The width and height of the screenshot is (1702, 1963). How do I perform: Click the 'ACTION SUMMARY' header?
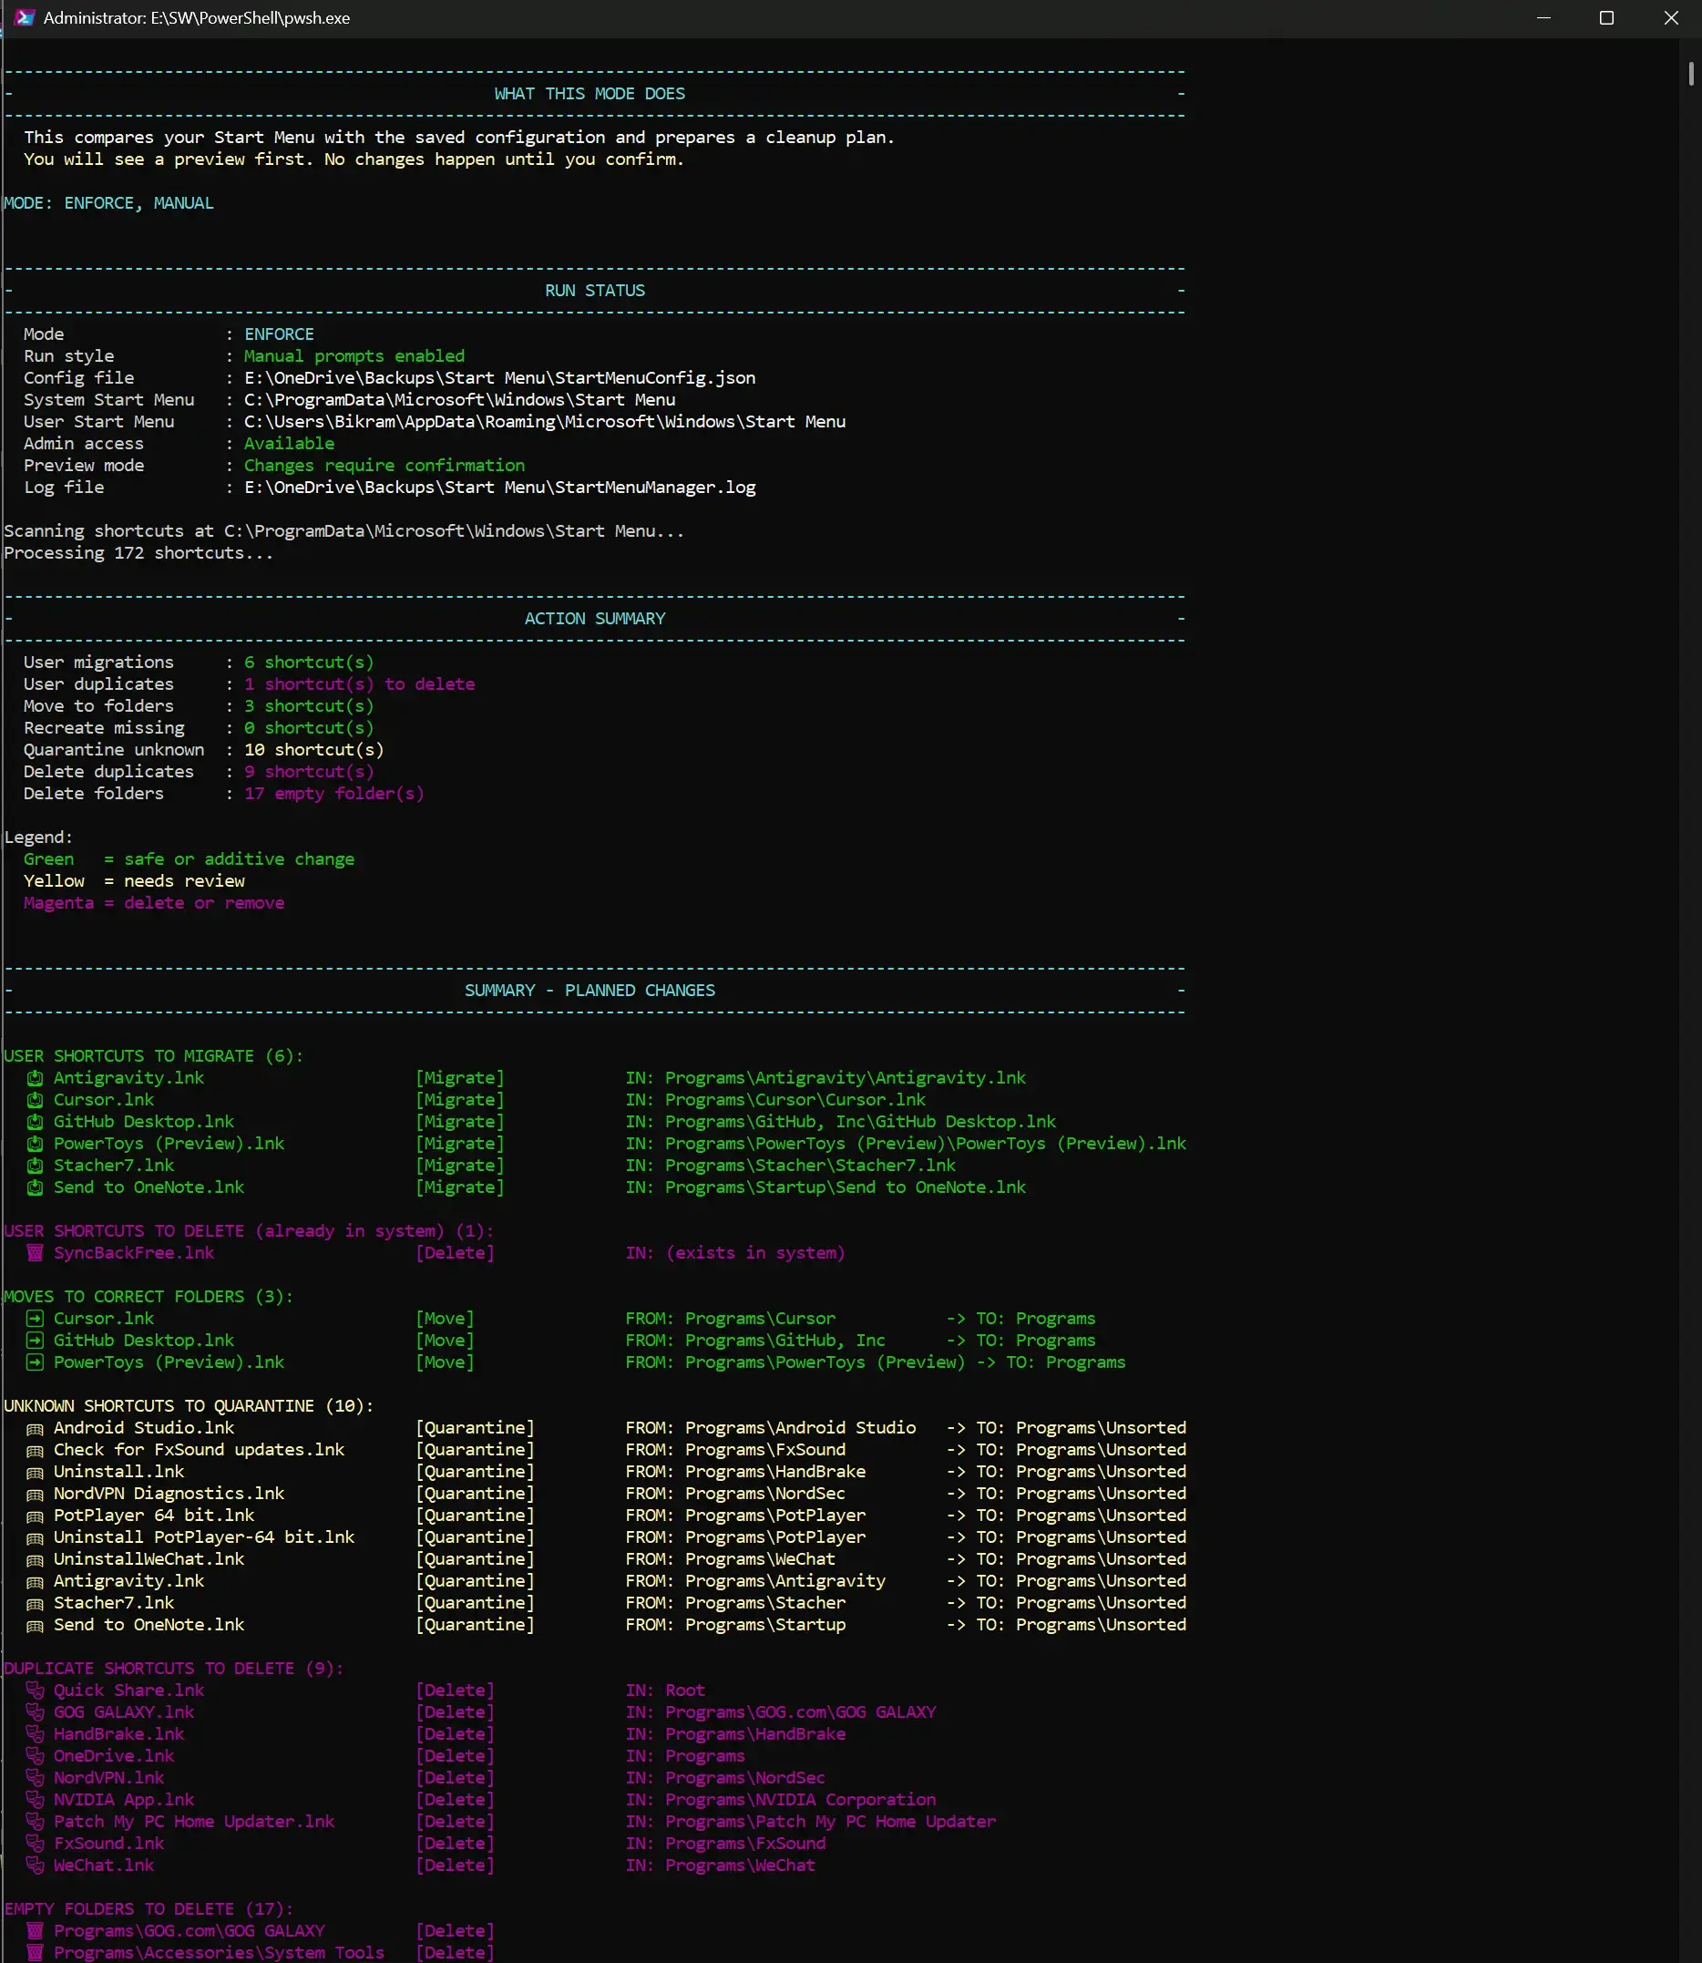click(595, 618)
